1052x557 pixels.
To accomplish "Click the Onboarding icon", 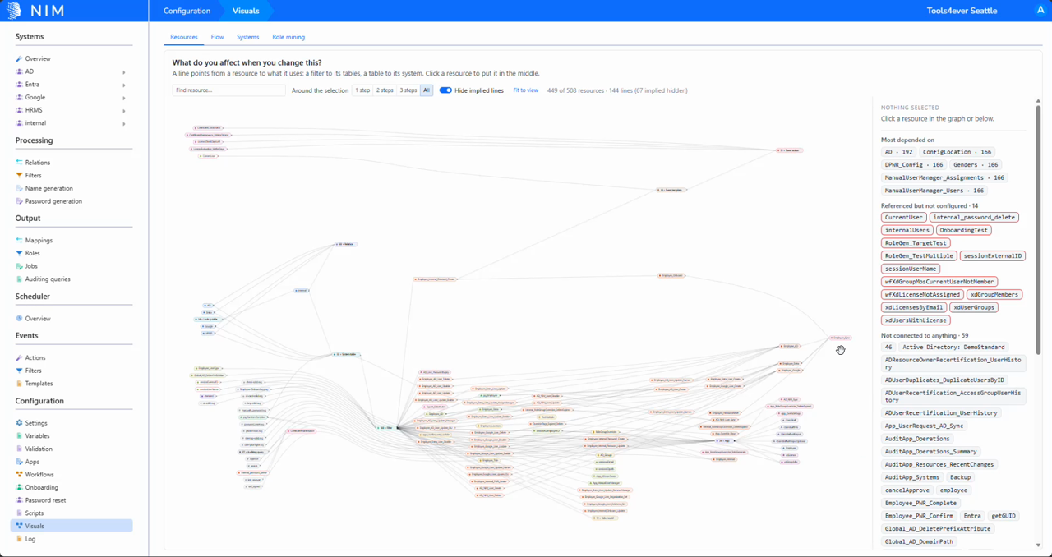I will [19, 487].
